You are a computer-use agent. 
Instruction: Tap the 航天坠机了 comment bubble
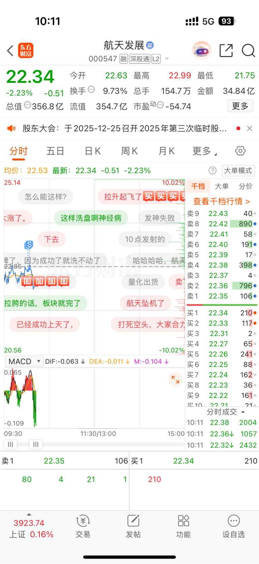pos(145,303)
